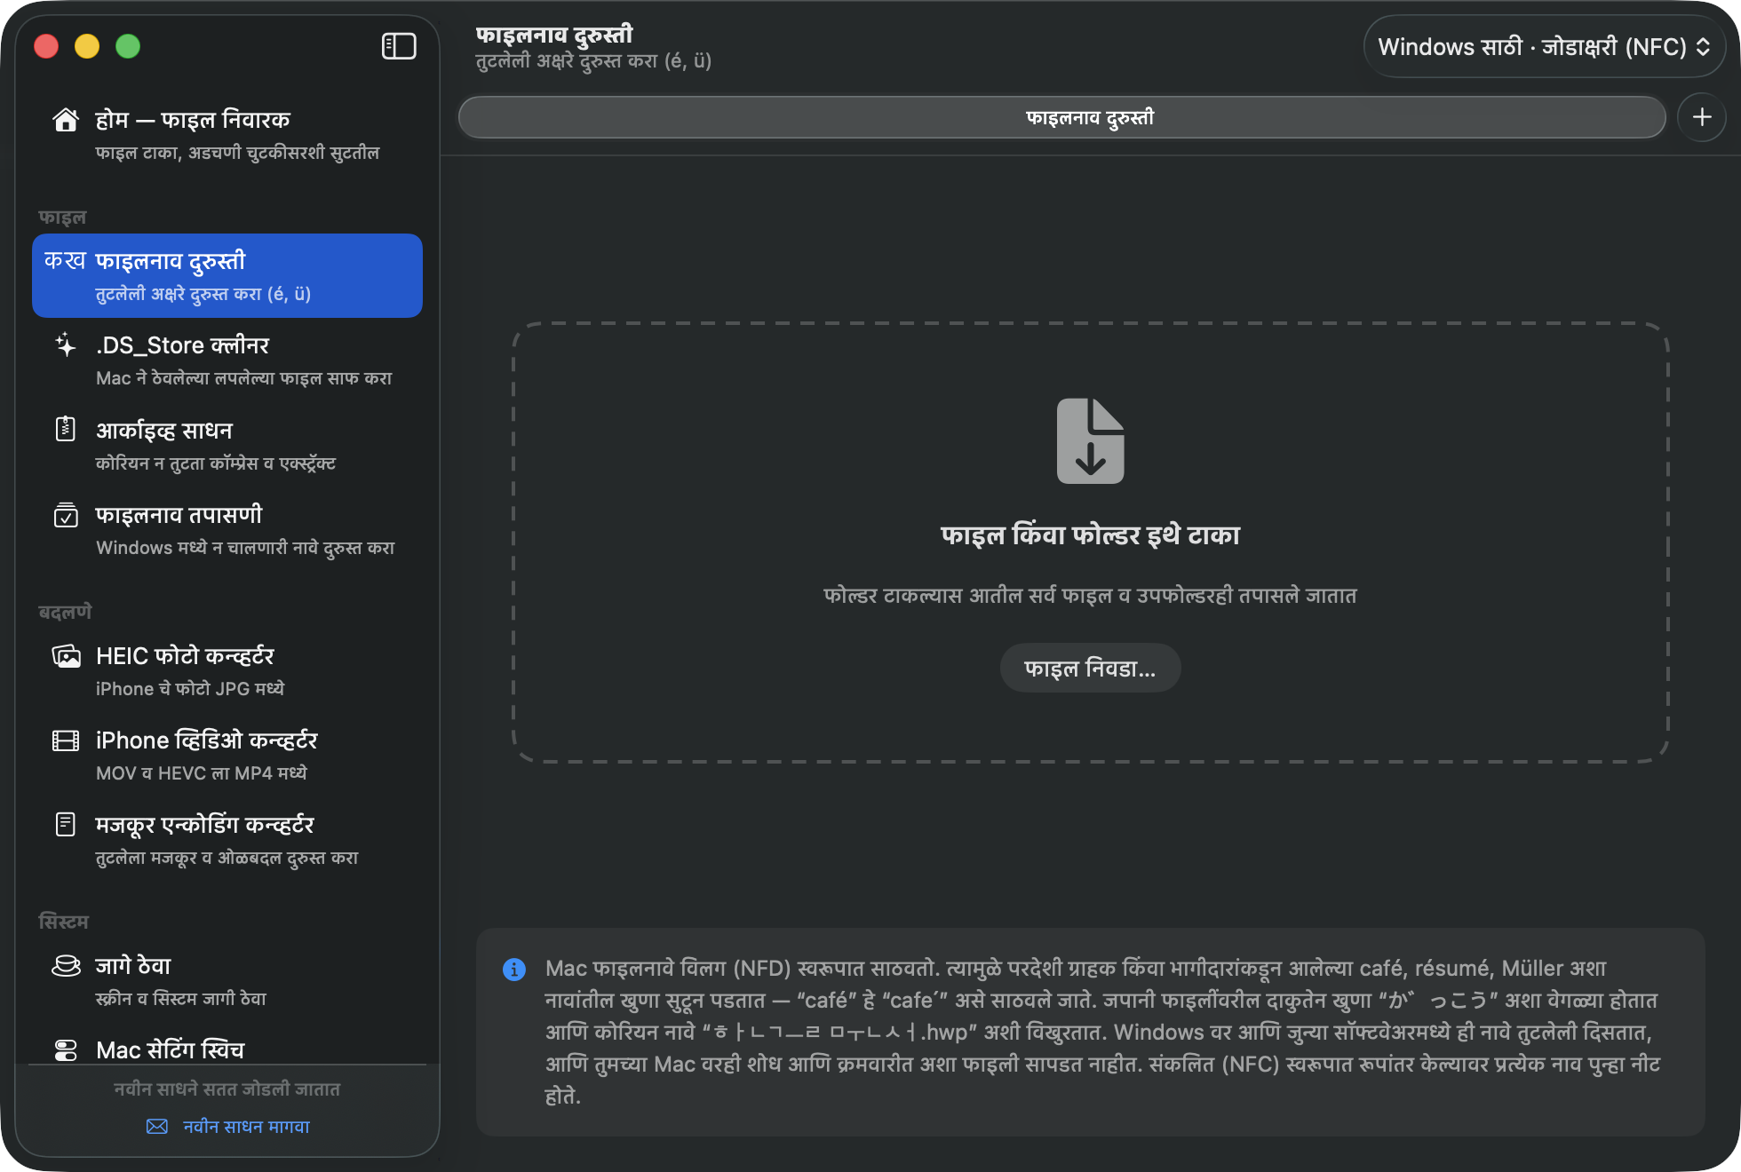Viewport: 1741px width, 1172px height.
Task: Open the Windows साठी NFC dropdown
Action: click(x=1544, y=46)
